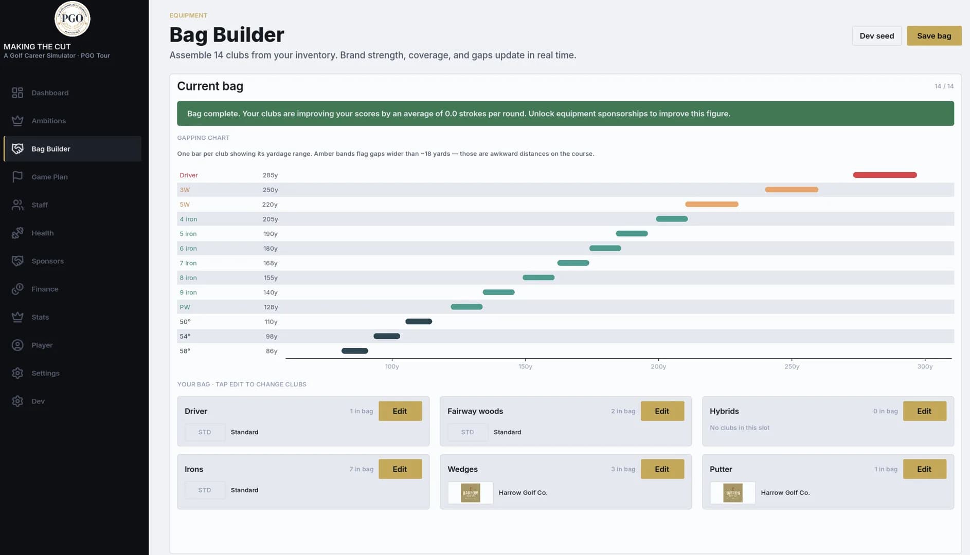The width and height of the screenshot is (970, 555).
Task: Open the Dashboard grid icon
Action: click(x=17, y=92)
